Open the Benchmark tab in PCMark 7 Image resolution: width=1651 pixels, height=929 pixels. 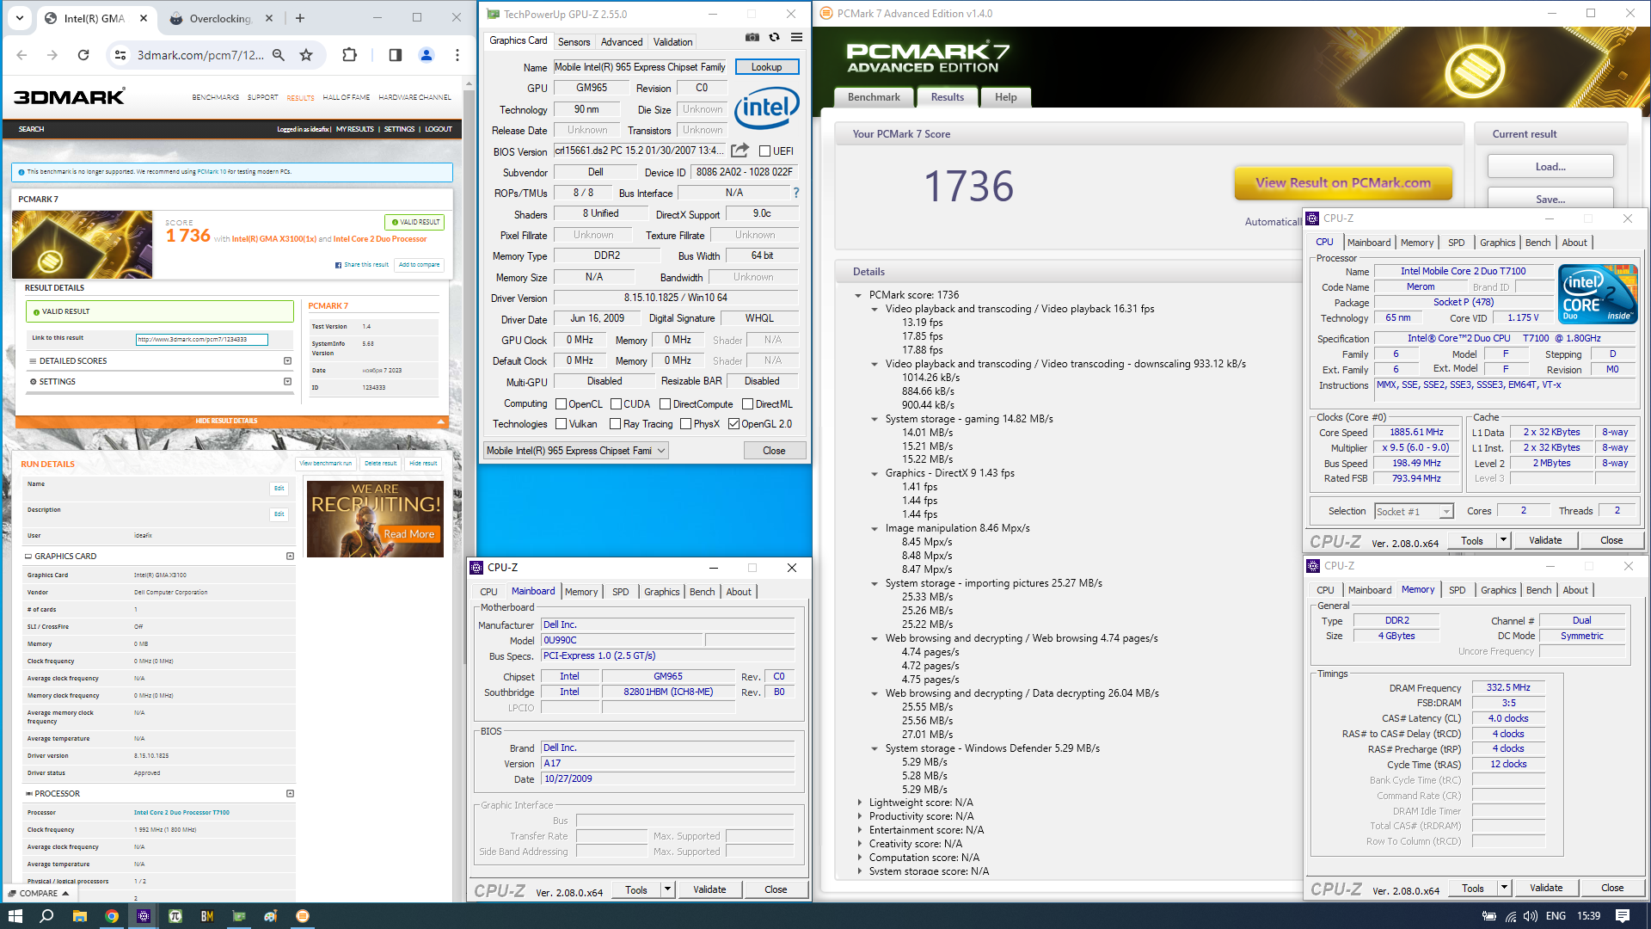pos(874,97)
